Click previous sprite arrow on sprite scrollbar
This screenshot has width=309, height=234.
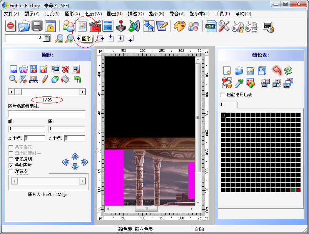11,92
